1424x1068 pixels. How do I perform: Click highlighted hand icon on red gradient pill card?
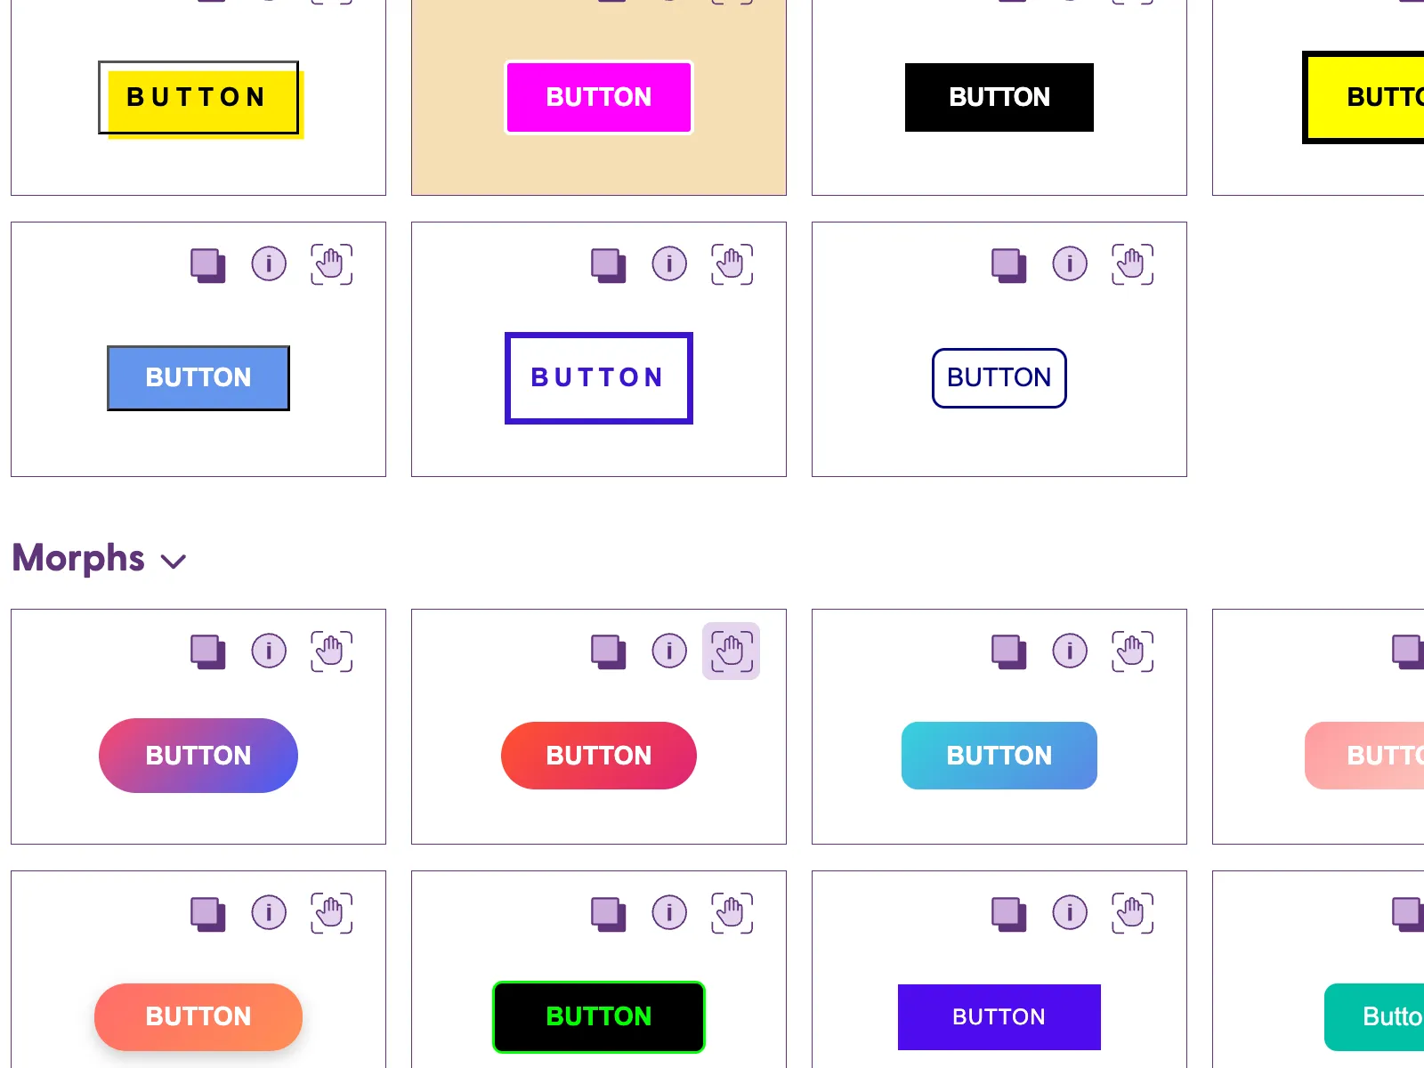point(731,651)
